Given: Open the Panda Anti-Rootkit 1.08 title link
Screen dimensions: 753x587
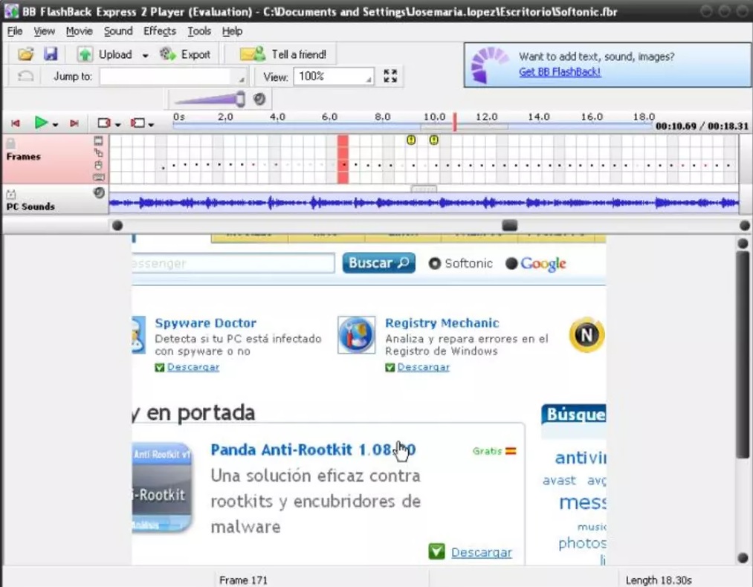Looking at the screenshot, I should point(313,450).
